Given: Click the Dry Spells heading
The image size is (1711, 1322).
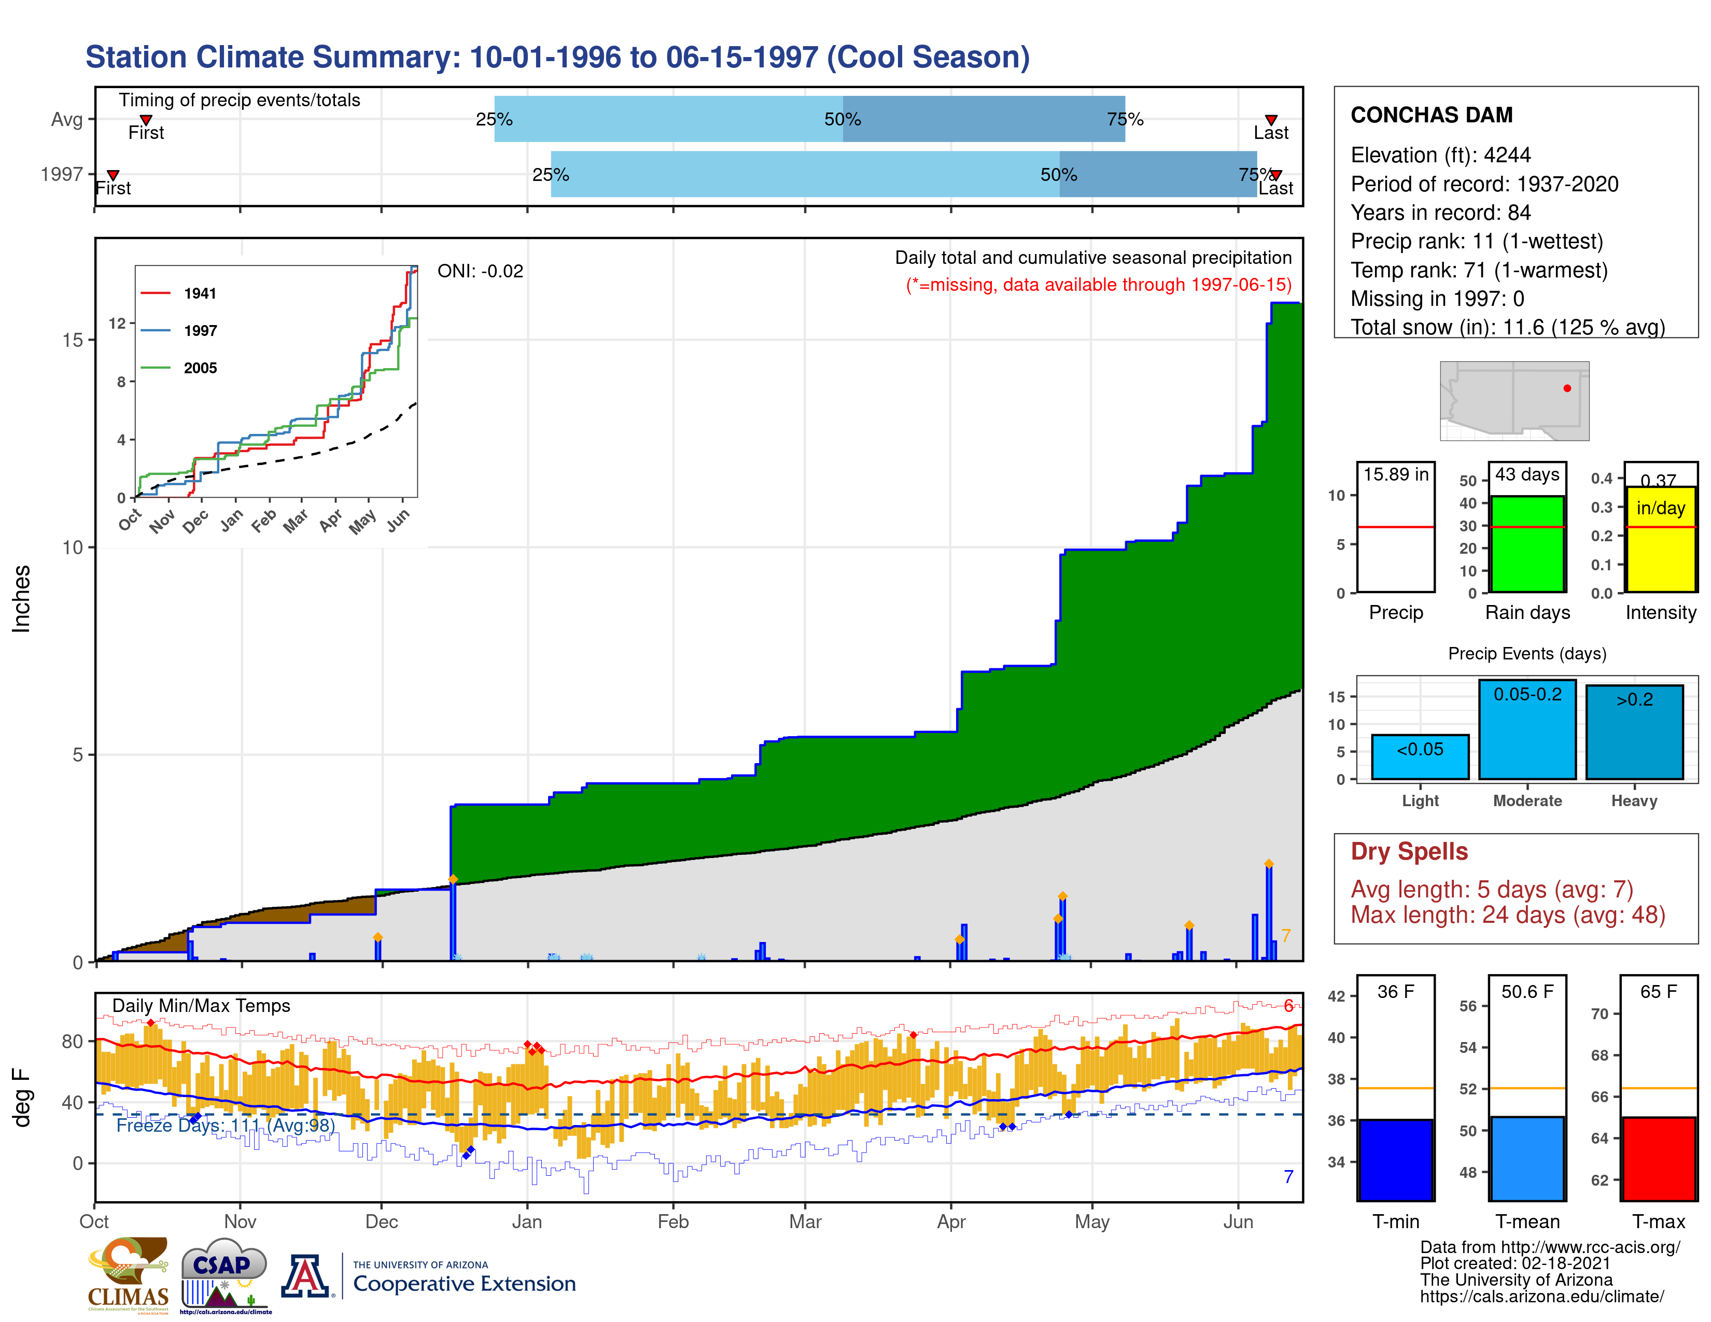Looking at the screenshot, I should coord(1409,851).
